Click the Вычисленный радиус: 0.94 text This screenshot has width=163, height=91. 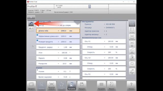(x=63, y=12)
